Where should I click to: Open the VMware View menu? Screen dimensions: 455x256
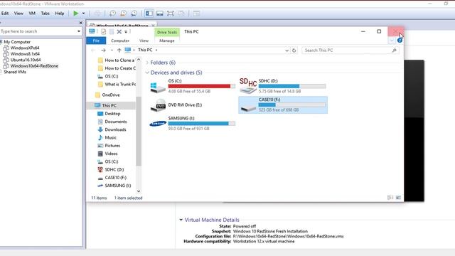click(x=18, y=14)
